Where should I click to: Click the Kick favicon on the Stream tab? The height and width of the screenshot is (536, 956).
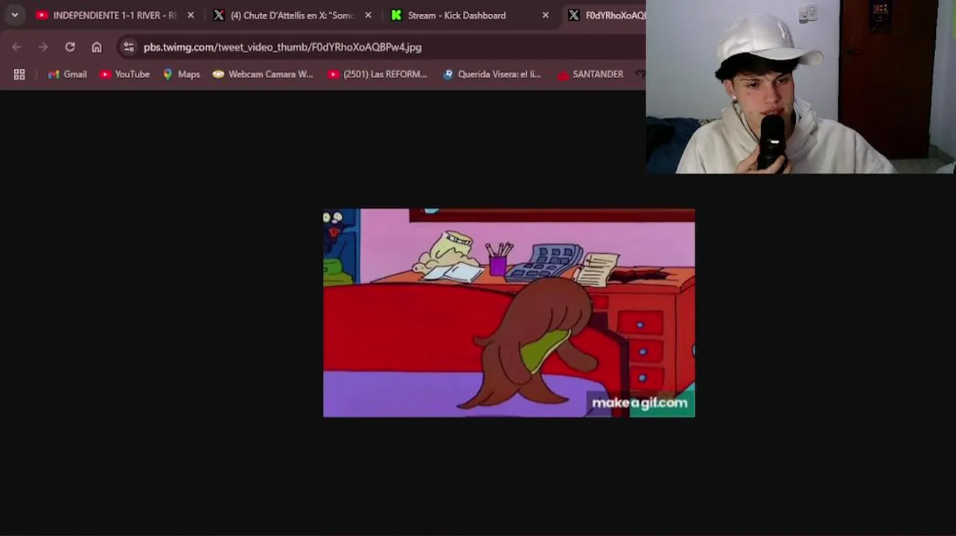point(396,15)
